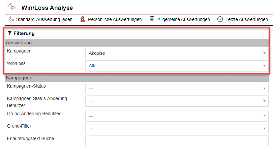Click the gray Auswertung section header

[x=137, y=43]
